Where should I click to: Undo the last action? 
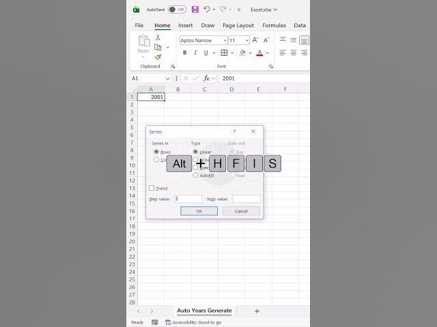[206, 10]
